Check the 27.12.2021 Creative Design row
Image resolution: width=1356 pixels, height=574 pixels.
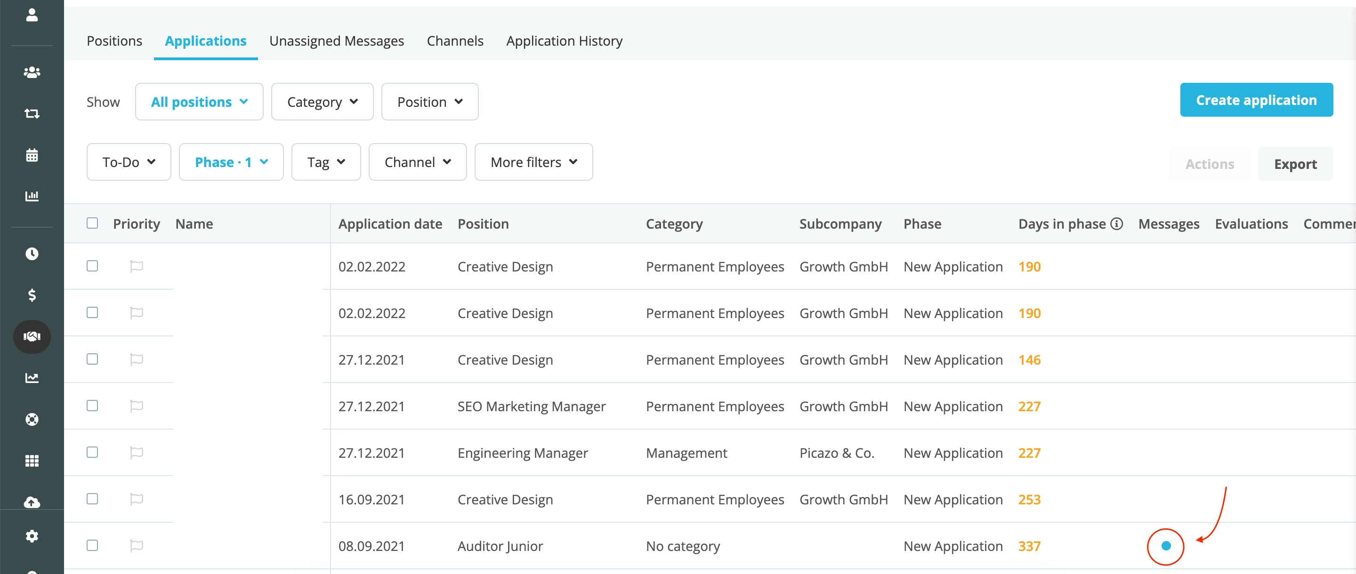tap(92, 359)
